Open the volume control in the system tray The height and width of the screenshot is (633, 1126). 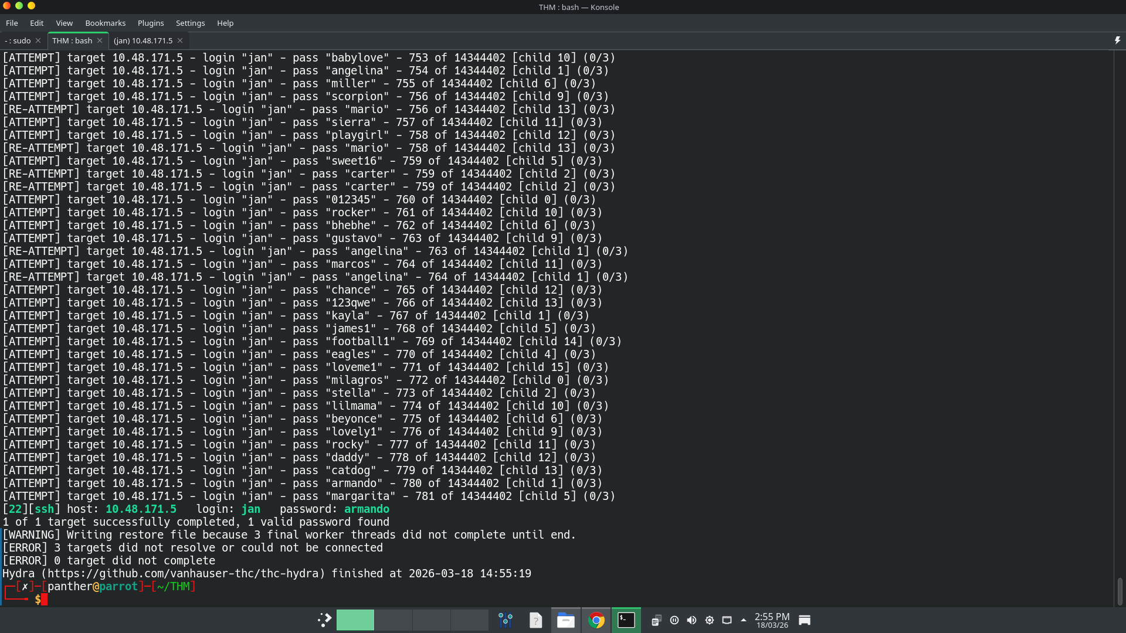pyautogui.click(x=691, y=620)
